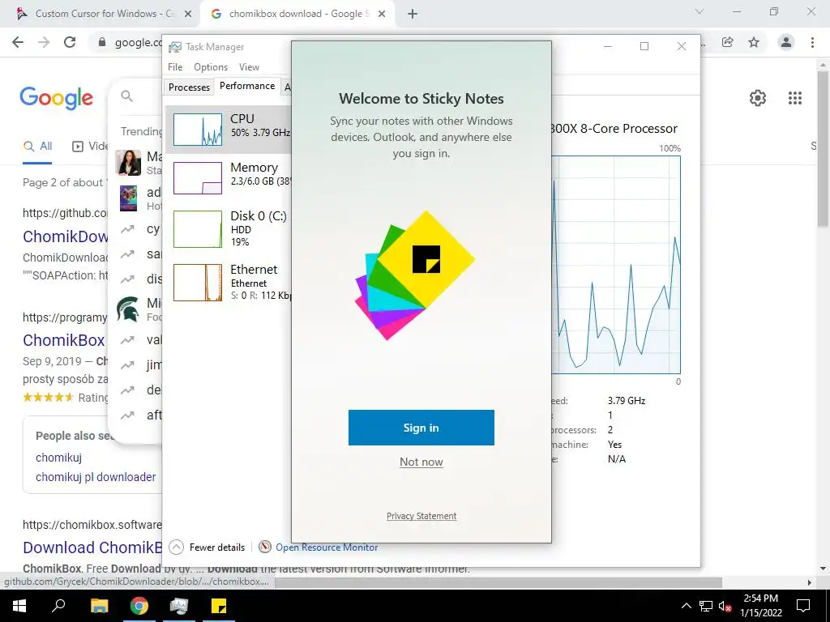Image resolution: width=830 pixels, height=622 pixels.
Task: Click the horizontal scrollbar right arrow
Action: pyautogui.click(x=810, y=582)
